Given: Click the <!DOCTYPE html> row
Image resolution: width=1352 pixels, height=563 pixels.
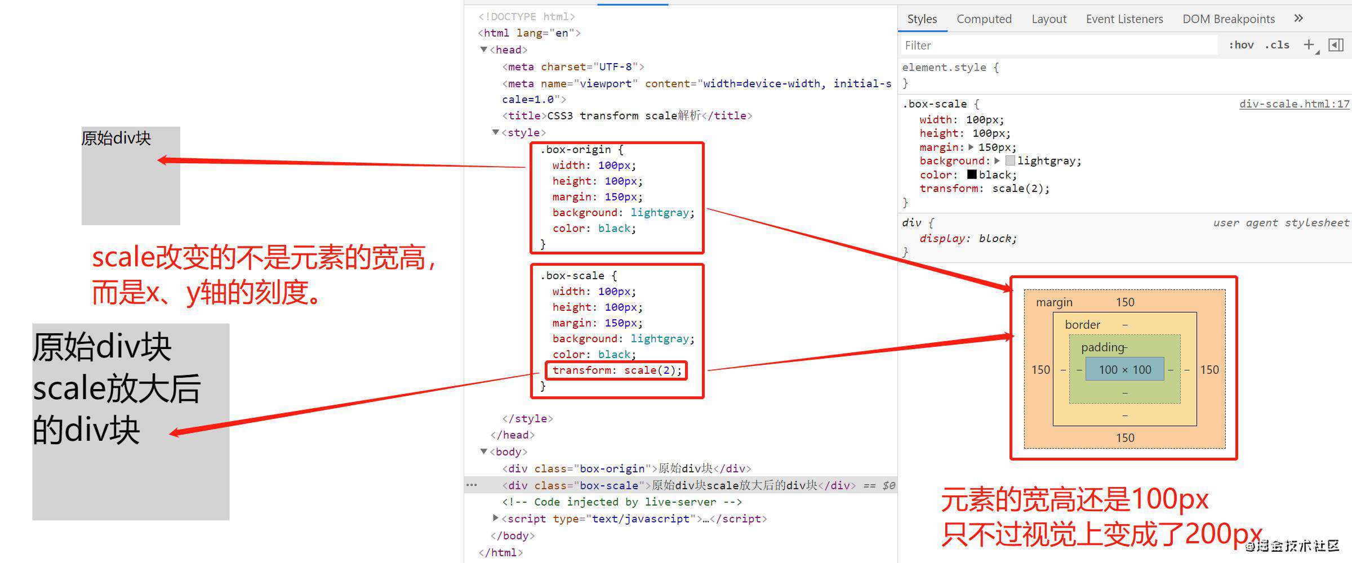Looking at the screenshot, I should [x=527, y=16].
